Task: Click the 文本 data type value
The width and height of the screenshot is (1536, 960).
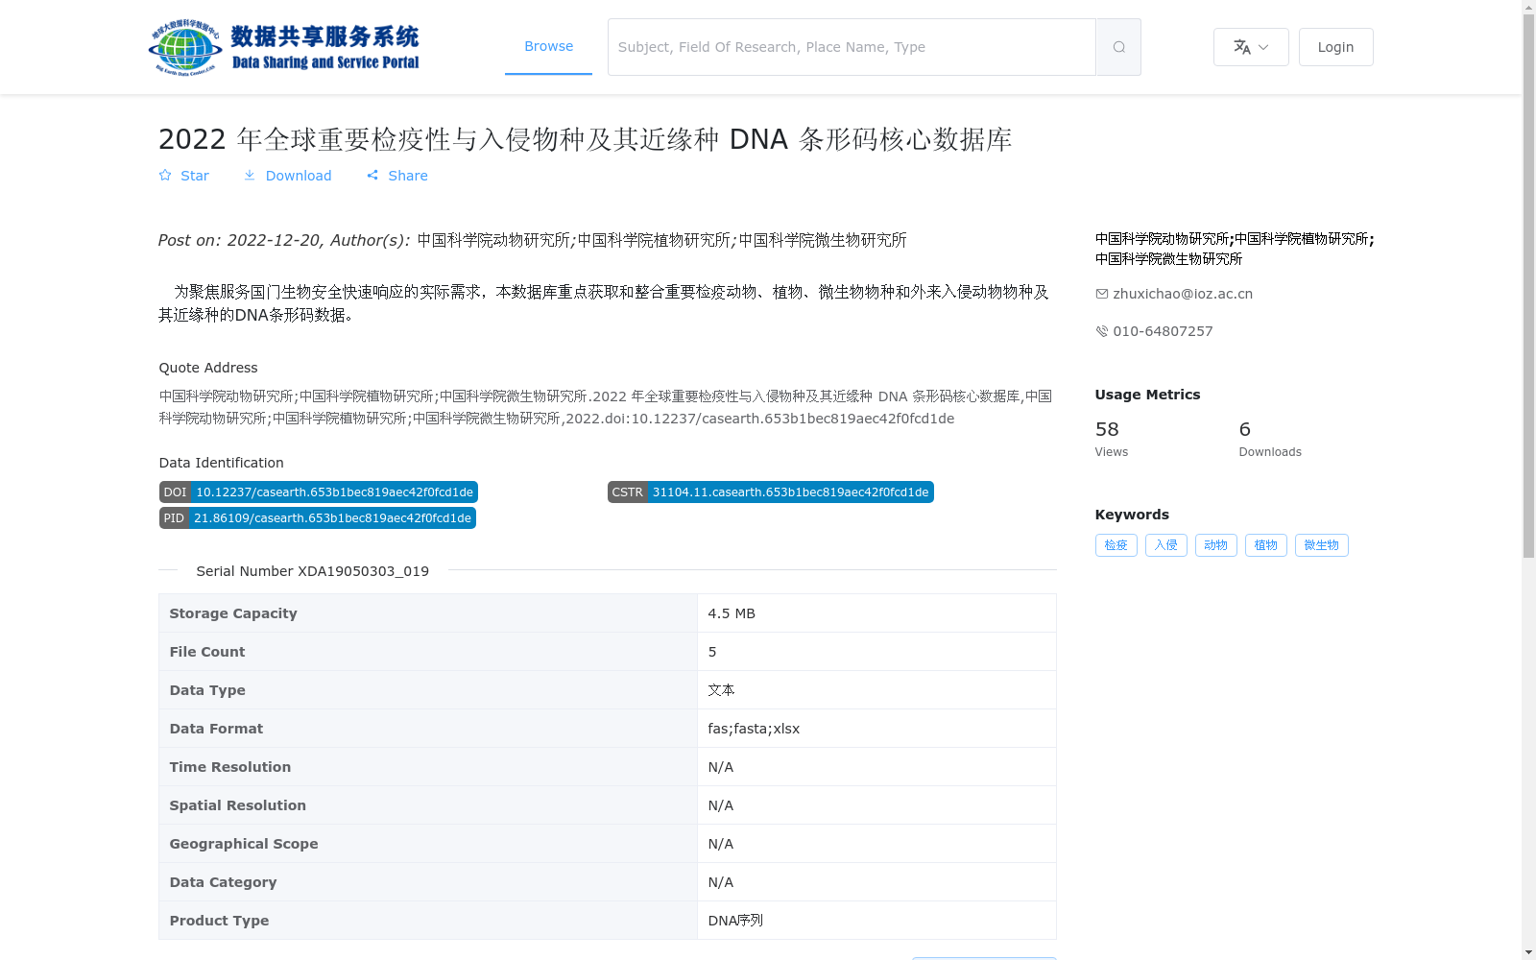Action: [721, 690]
